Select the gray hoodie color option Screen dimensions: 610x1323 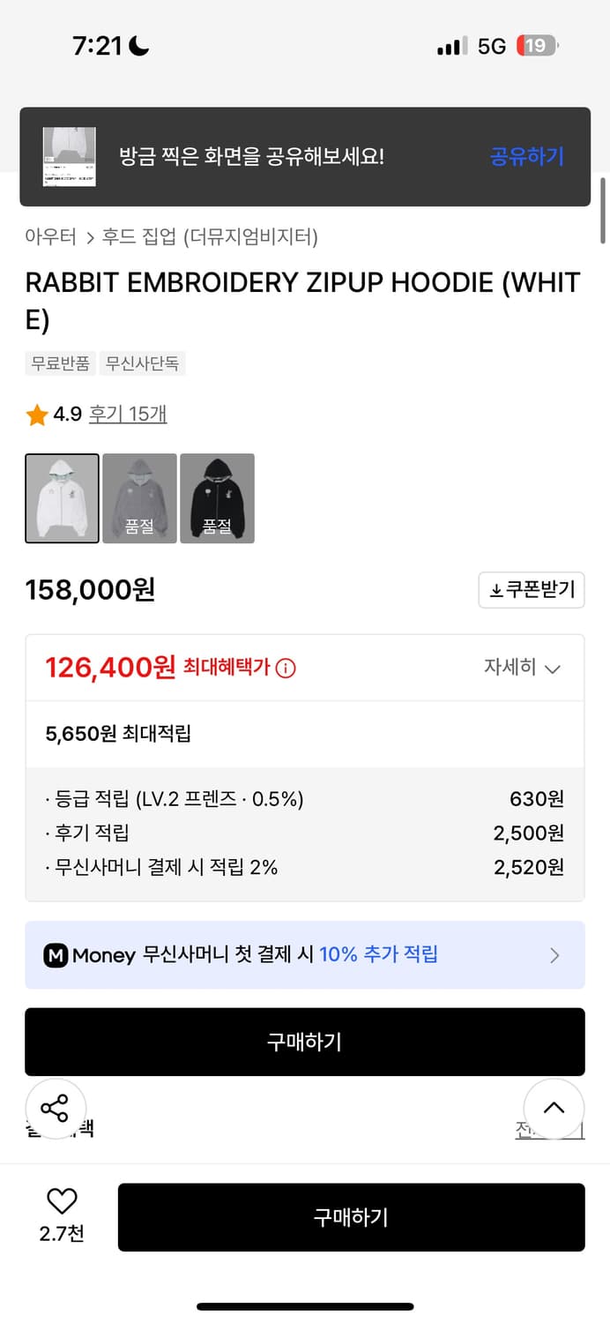point(139,498)
